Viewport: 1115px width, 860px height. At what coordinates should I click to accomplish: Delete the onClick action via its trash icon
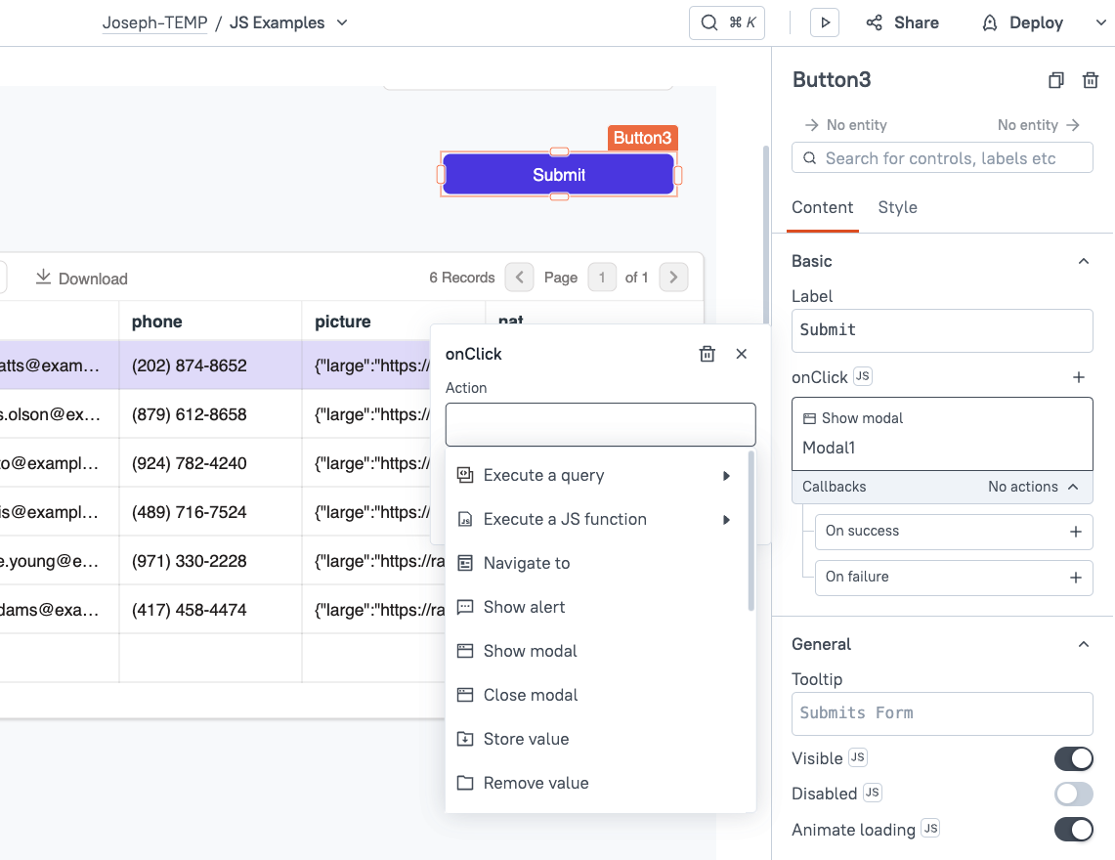coord(707,354)
